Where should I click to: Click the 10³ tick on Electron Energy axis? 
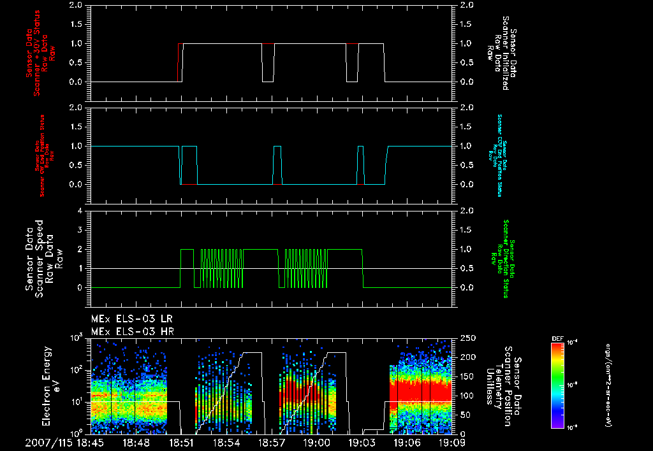pyautogui.click(x=77, y=338)
